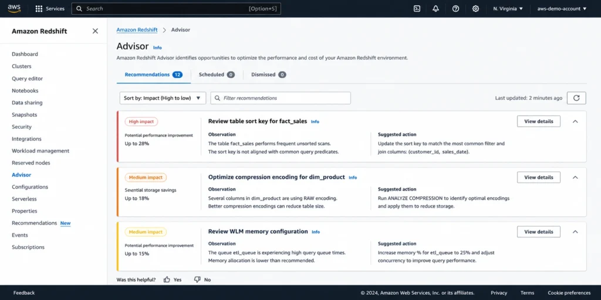601x300 pixels.
Task: Open Security in the sidebar
Action: 22,127
